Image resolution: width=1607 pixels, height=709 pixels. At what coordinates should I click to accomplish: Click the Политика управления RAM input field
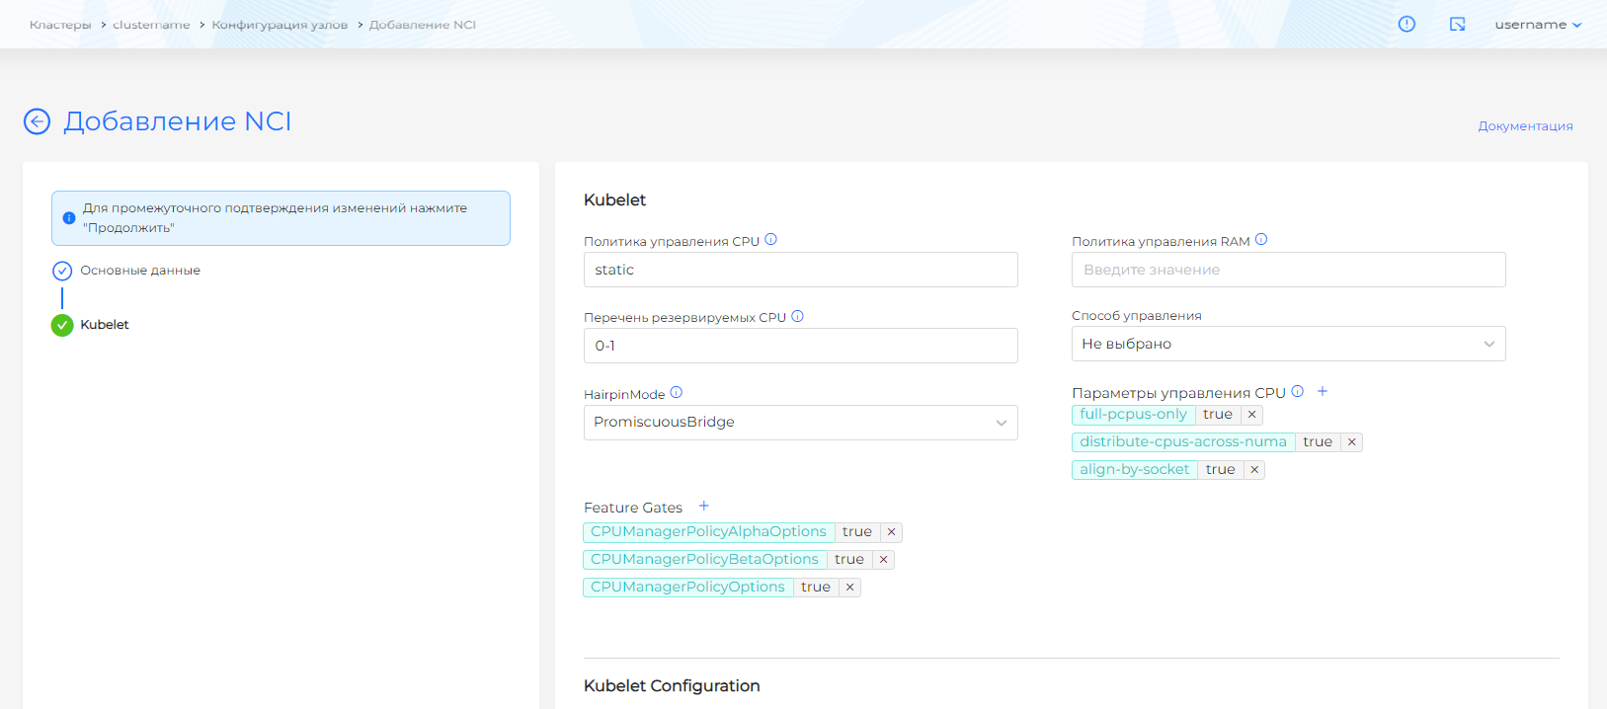pyautogui.click(x=1288, y=270)
